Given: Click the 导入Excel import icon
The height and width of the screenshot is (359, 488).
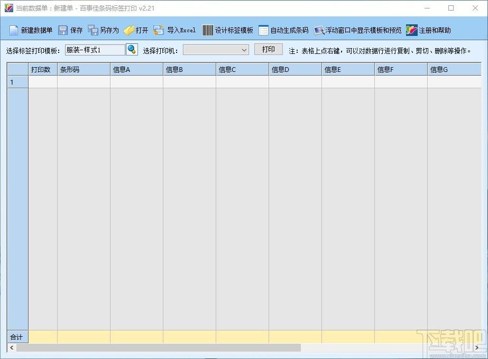Looking at the screenshot, I should tap(159, 30).
